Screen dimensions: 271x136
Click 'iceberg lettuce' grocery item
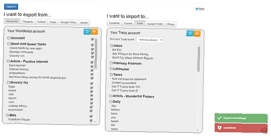[x=18, y=106]
